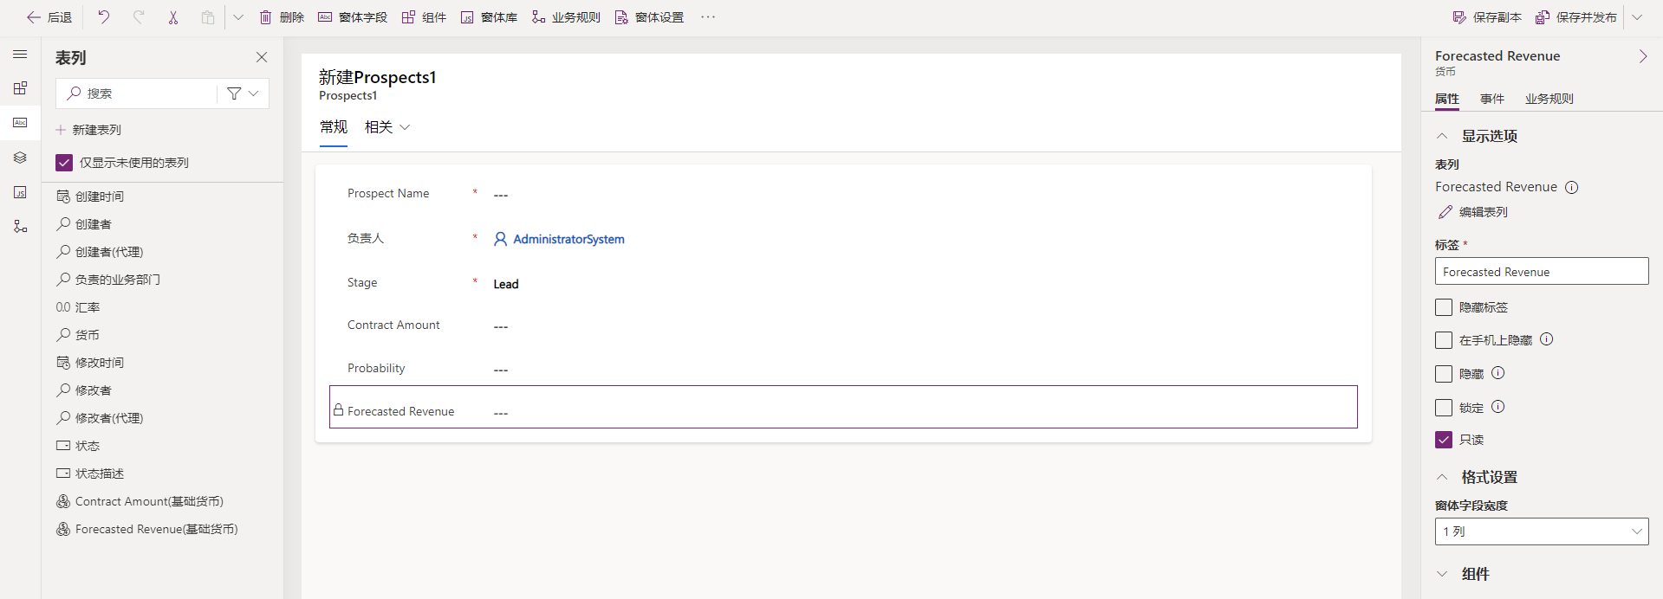Open the column filter dropdown

(243, 93)
